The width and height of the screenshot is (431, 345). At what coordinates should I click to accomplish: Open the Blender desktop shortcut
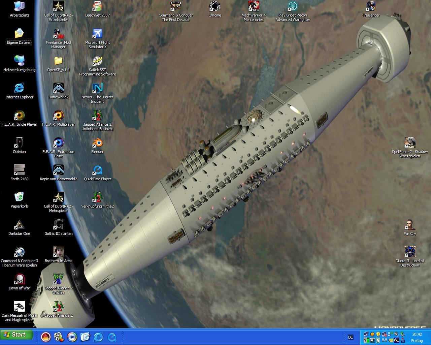tap(97, 143)
